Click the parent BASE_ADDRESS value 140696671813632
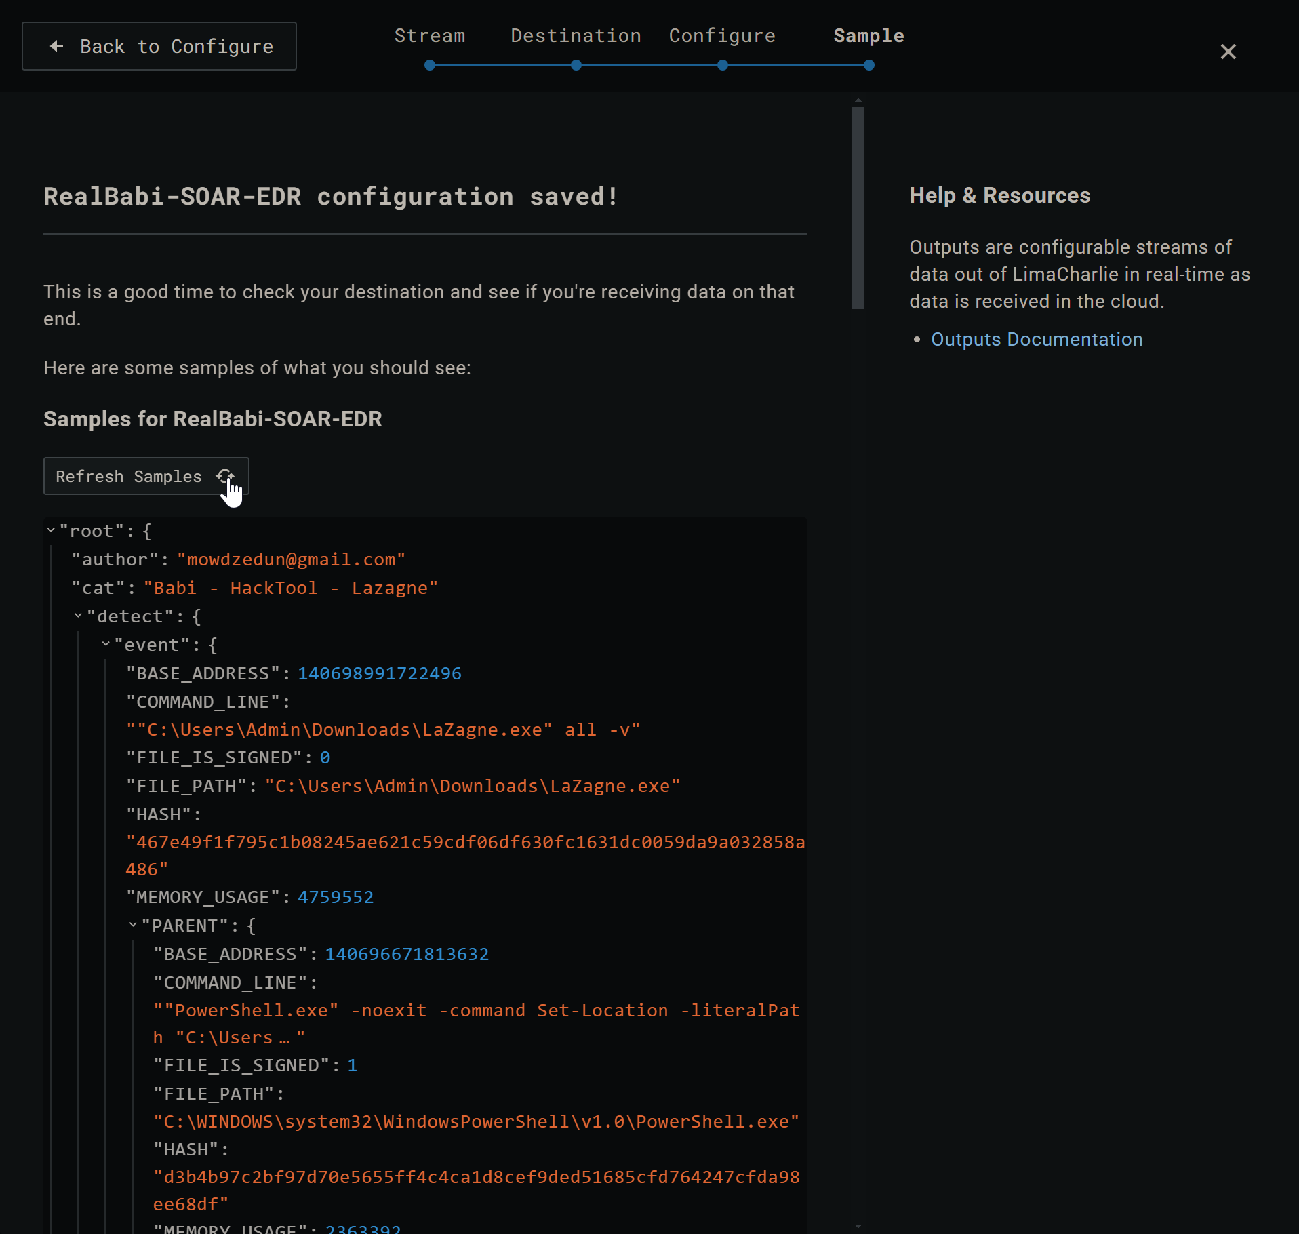The height and width of the screenshot is (1234, 1299). click(407, 954)
